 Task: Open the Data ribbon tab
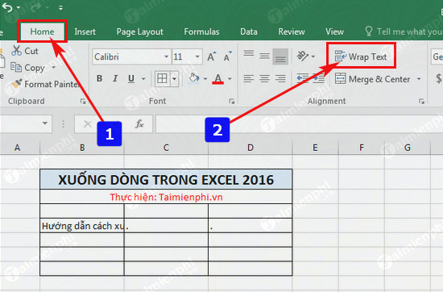tap(249, 31)
